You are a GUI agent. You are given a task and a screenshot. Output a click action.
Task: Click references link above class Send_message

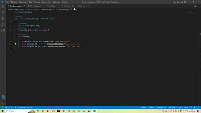(x=19, y=17)
